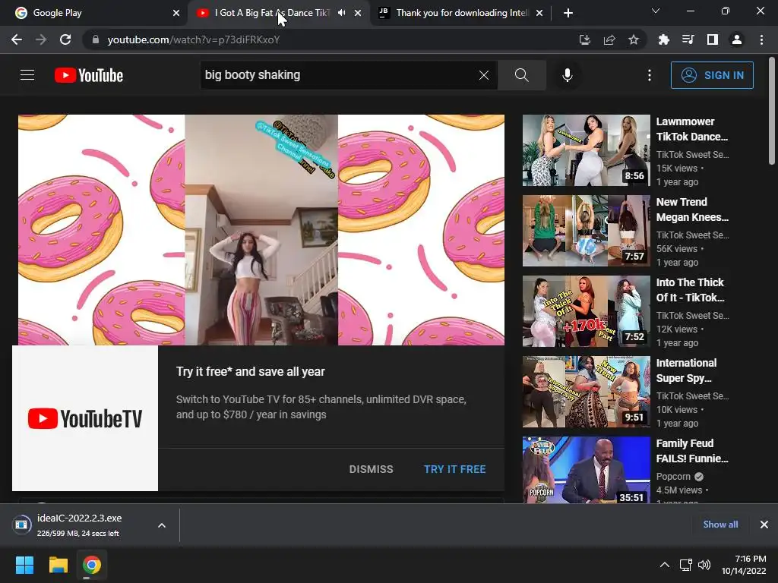Bookmark this tab with star
Viewport: 778px width, 583px height.
pos(634,39)
